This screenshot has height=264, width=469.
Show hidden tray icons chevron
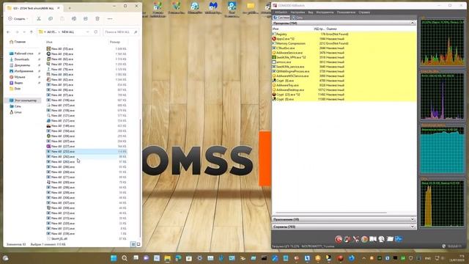(x=363, y=258)
